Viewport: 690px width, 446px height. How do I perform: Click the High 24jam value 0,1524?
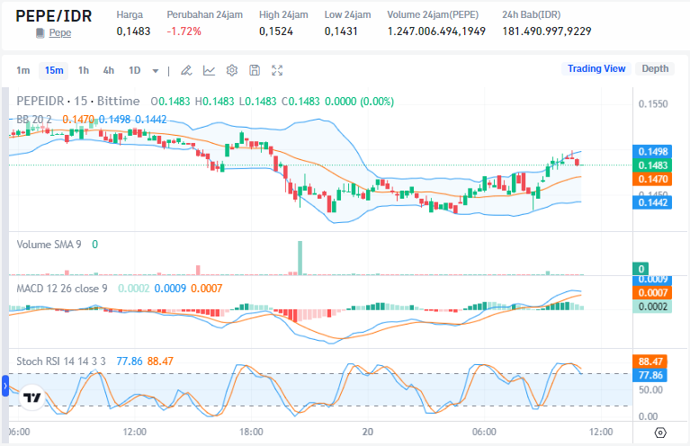276,31
